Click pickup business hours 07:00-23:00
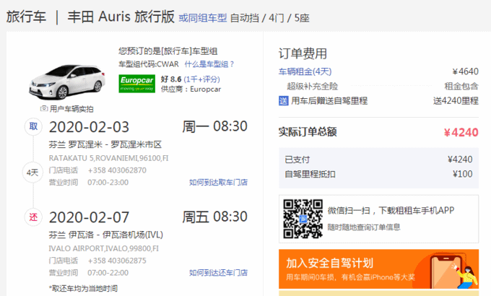Screen dimensions: 491x296 point(108,183)
